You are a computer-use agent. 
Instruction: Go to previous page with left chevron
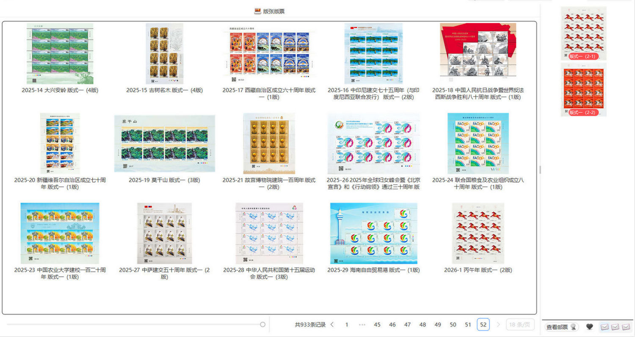(x=332, y=325)
